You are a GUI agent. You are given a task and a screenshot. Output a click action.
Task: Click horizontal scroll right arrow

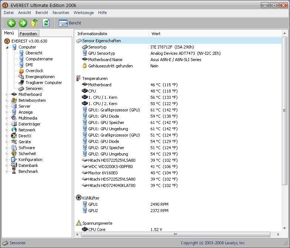(x=278, y=234)
